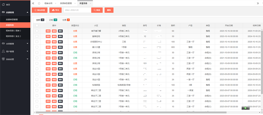
Task: Collapse the 房源管理 sidebar menu arrow
Action: pos(27,12)
